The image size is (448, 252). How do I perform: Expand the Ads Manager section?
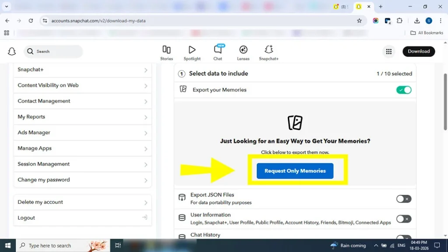click(82, 133)
